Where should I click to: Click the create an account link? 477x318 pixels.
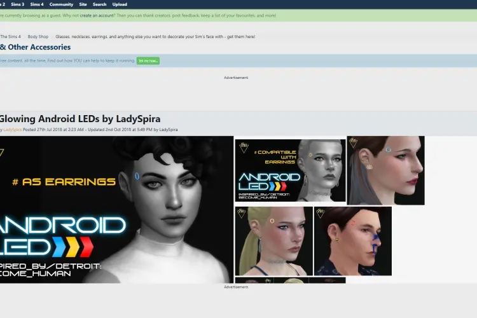point(97,15)
